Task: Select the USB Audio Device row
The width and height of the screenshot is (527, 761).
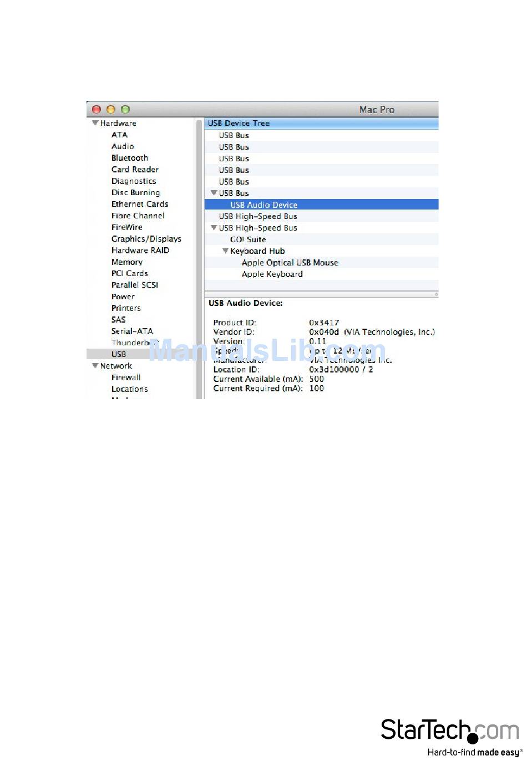Action: [x=322, y=205]
